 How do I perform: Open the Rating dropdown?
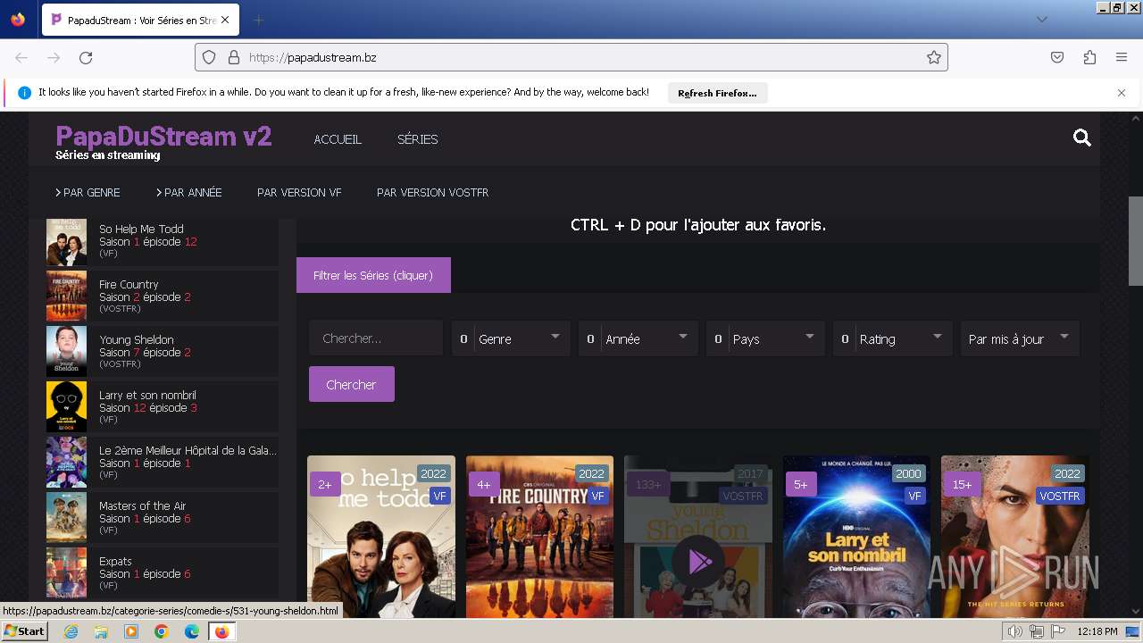(x=892, y=338)
